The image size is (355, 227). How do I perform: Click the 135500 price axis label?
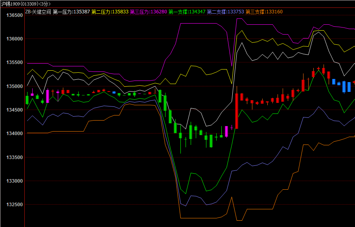point(15,62)
